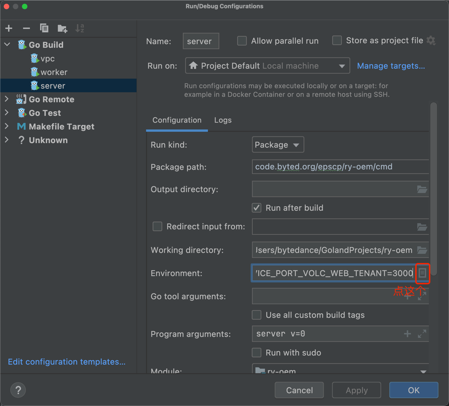
Task: Click the Add New Configuration plus icon
Action: 9,28
